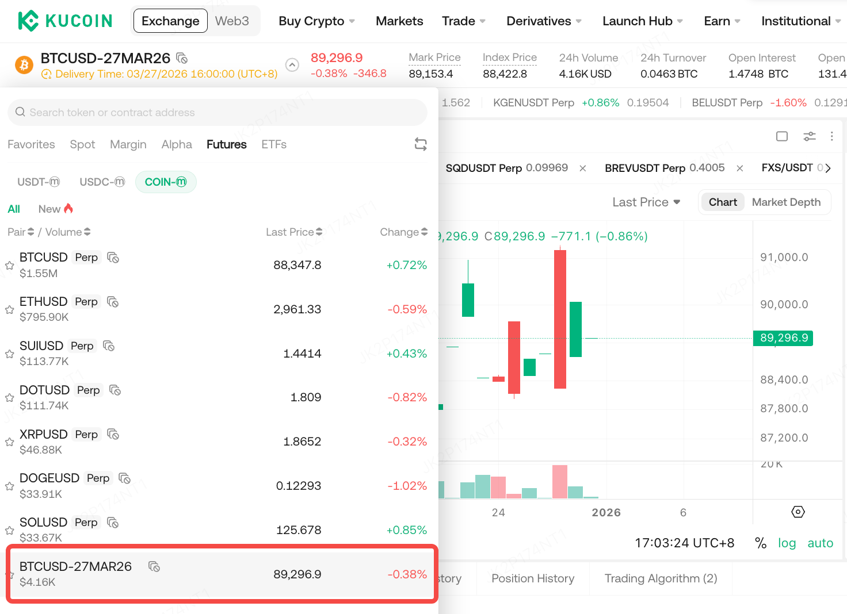Viewport: 847px width, 614px height.
Task: Toggle favorite star for ETHUSD Perp
Action: tap(10, 310)
